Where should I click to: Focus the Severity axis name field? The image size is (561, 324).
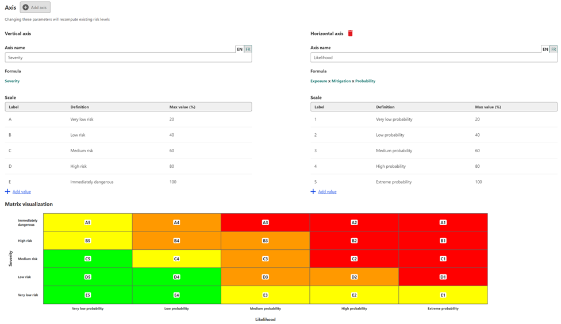click(128, 57)
